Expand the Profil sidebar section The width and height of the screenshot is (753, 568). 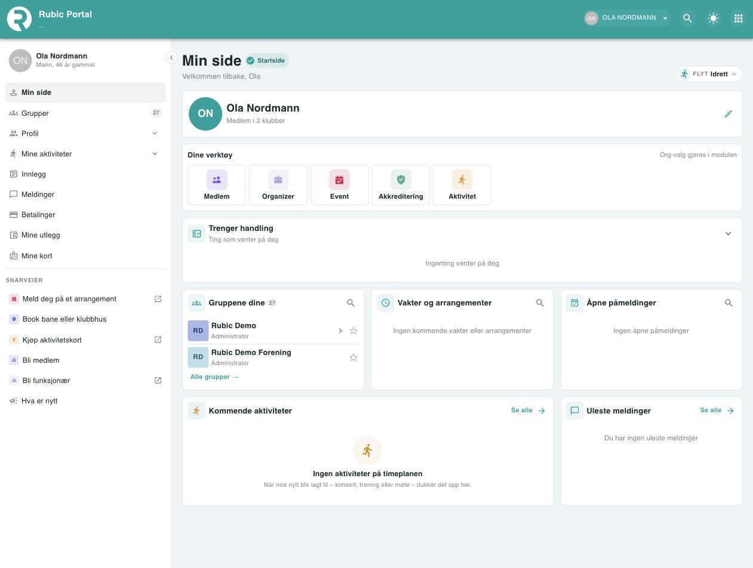(x=85, y=133)
